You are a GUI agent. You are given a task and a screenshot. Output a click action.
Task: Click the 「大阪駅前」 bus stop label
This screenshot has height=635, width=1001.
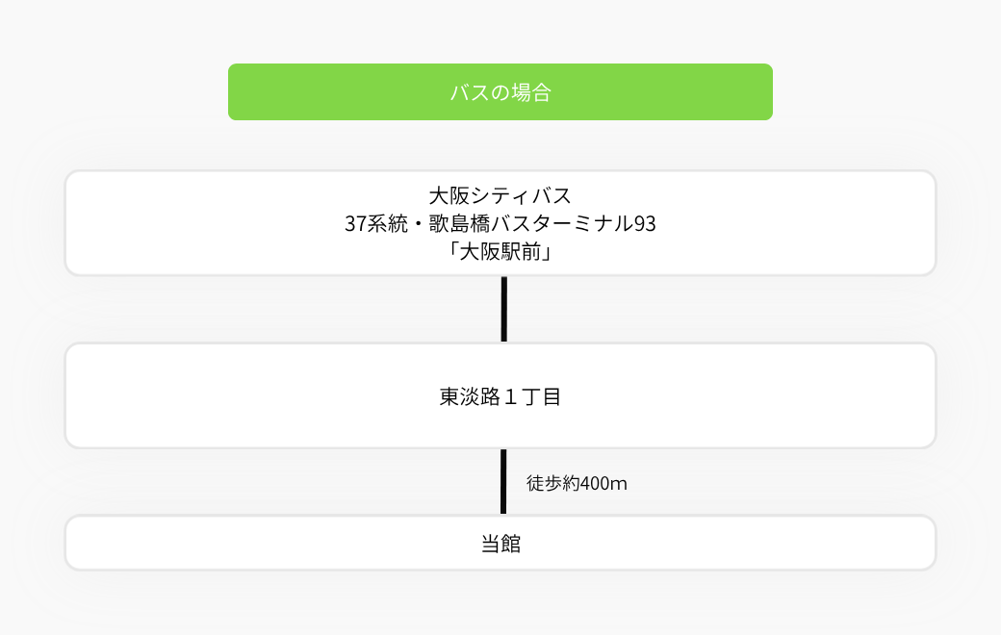coord(500,251)
